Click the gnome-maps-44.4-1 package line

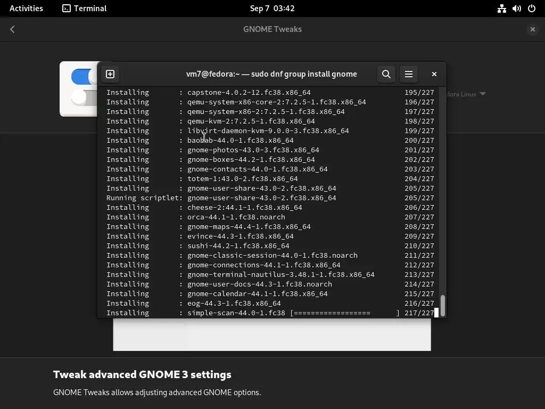click(270, 226)
